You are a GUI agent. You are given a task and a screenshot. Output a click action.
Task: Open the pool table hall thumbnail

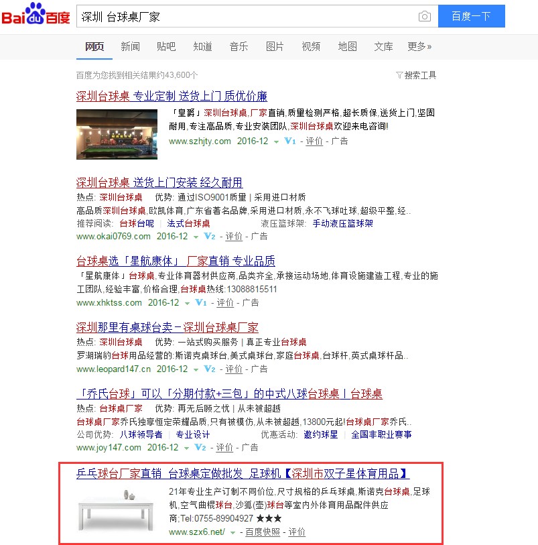tap(117, 134)
